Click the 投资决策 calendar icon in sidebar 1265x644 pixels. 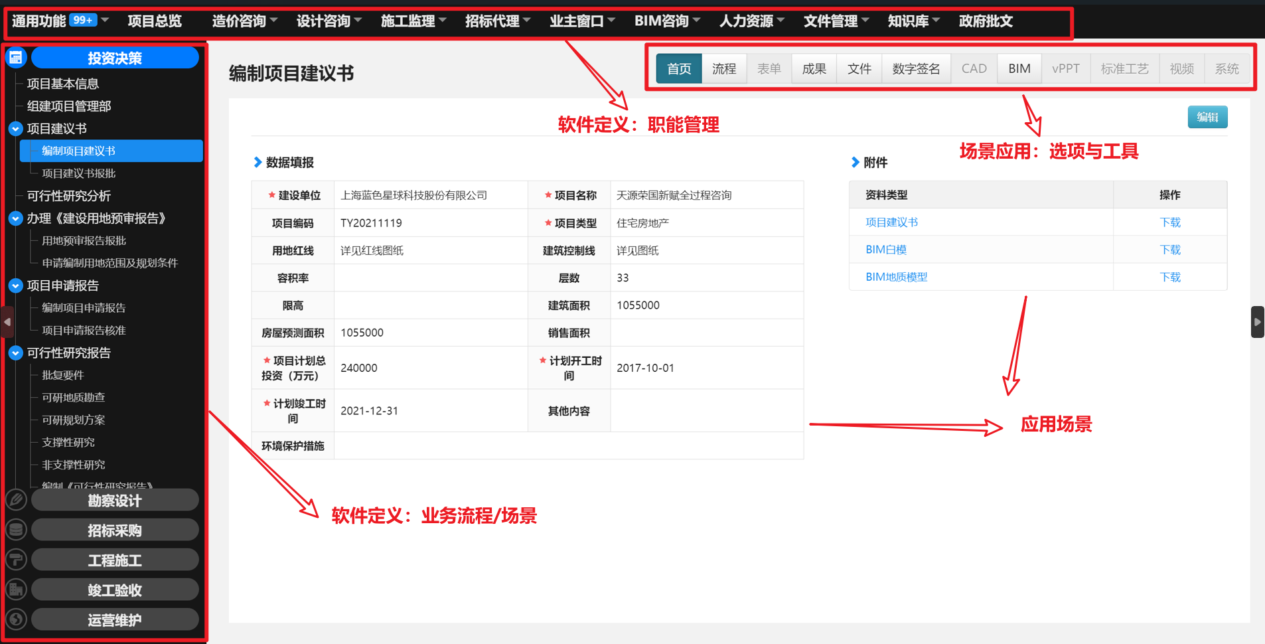pos(16,58)
